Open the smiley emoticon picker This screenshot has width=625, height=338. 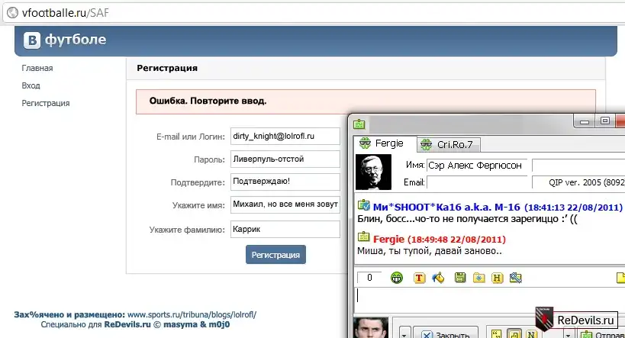point(397,278)
